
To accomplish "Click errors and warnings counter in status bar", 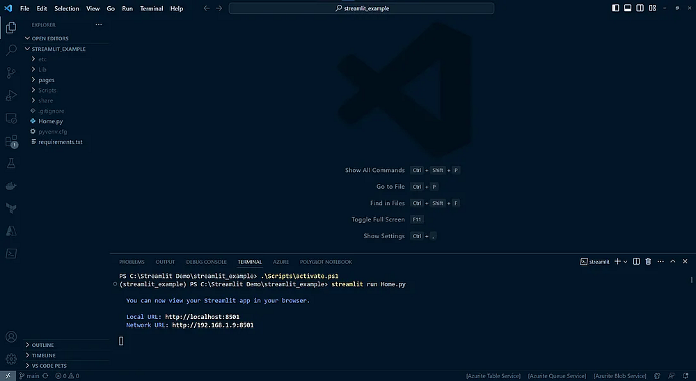I will point(68,375).
